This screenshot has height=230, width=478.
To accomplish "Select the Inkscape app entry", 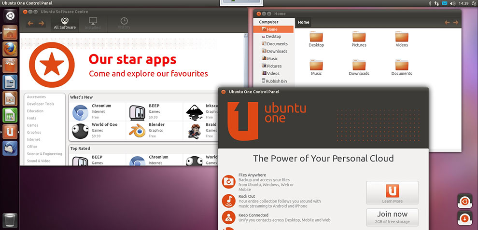I will (x=201, y=111).
